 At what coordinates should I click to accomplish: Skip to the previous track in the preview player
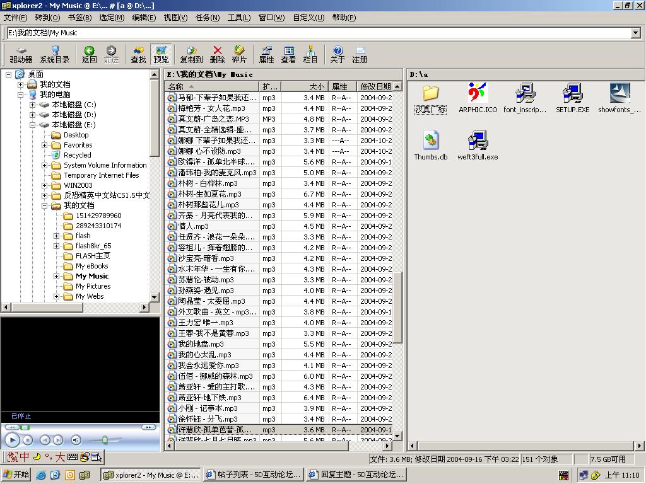(x=45, y=441)
